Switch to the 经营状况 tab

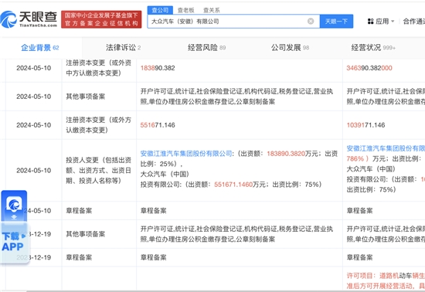coord(373,48)
